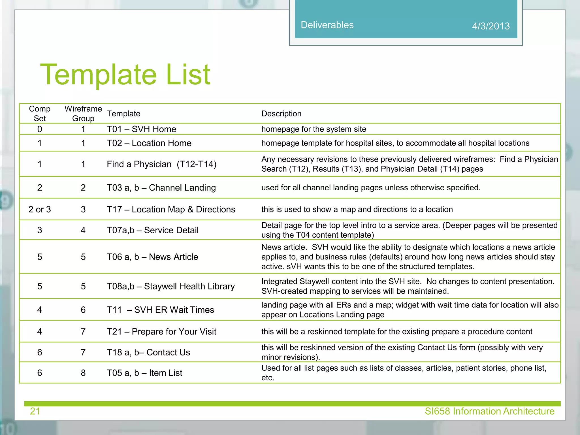Viewport: 580px width, 435px height.
Task: Click the 'Description' column header
Action: point(281,114)
